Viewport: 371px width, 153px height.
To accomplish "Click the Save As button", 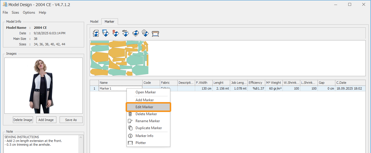I will click(71, 120).
